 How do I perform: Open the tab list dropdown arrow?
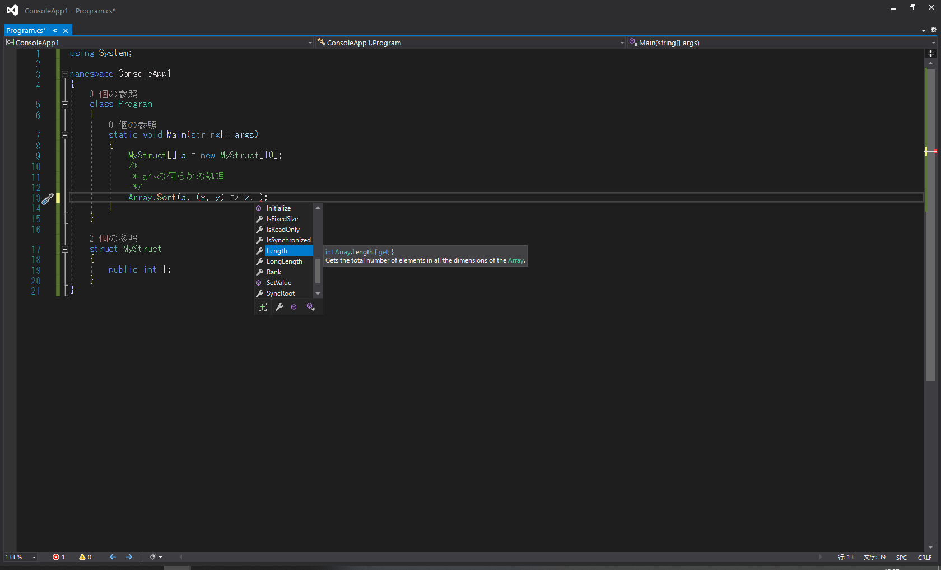click(924, 30)
